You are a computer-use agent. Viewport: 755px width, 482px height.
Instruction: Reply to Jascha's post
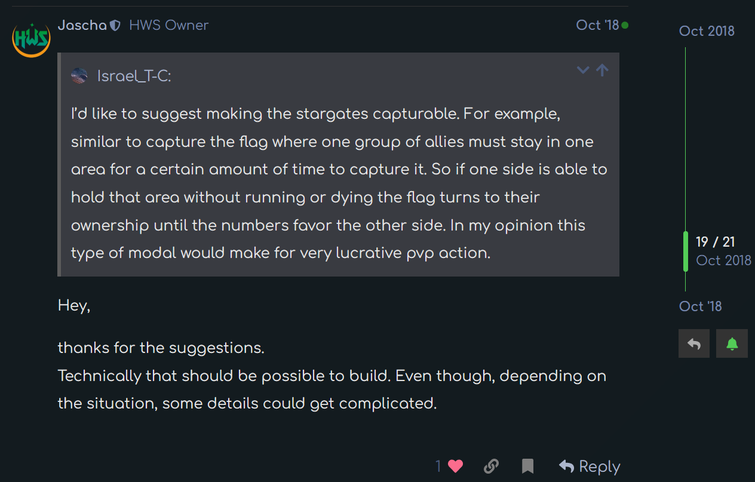point(589,466)
